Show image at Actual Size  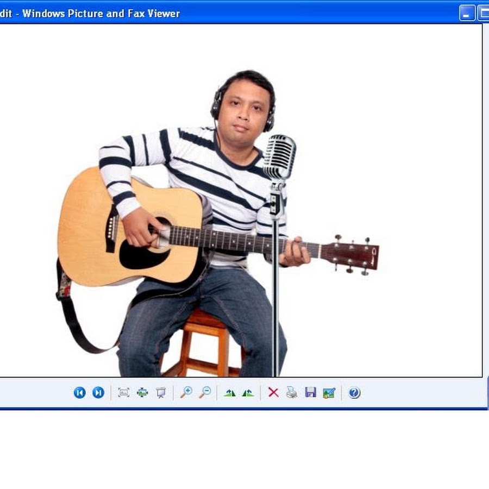tap(142, 392)
